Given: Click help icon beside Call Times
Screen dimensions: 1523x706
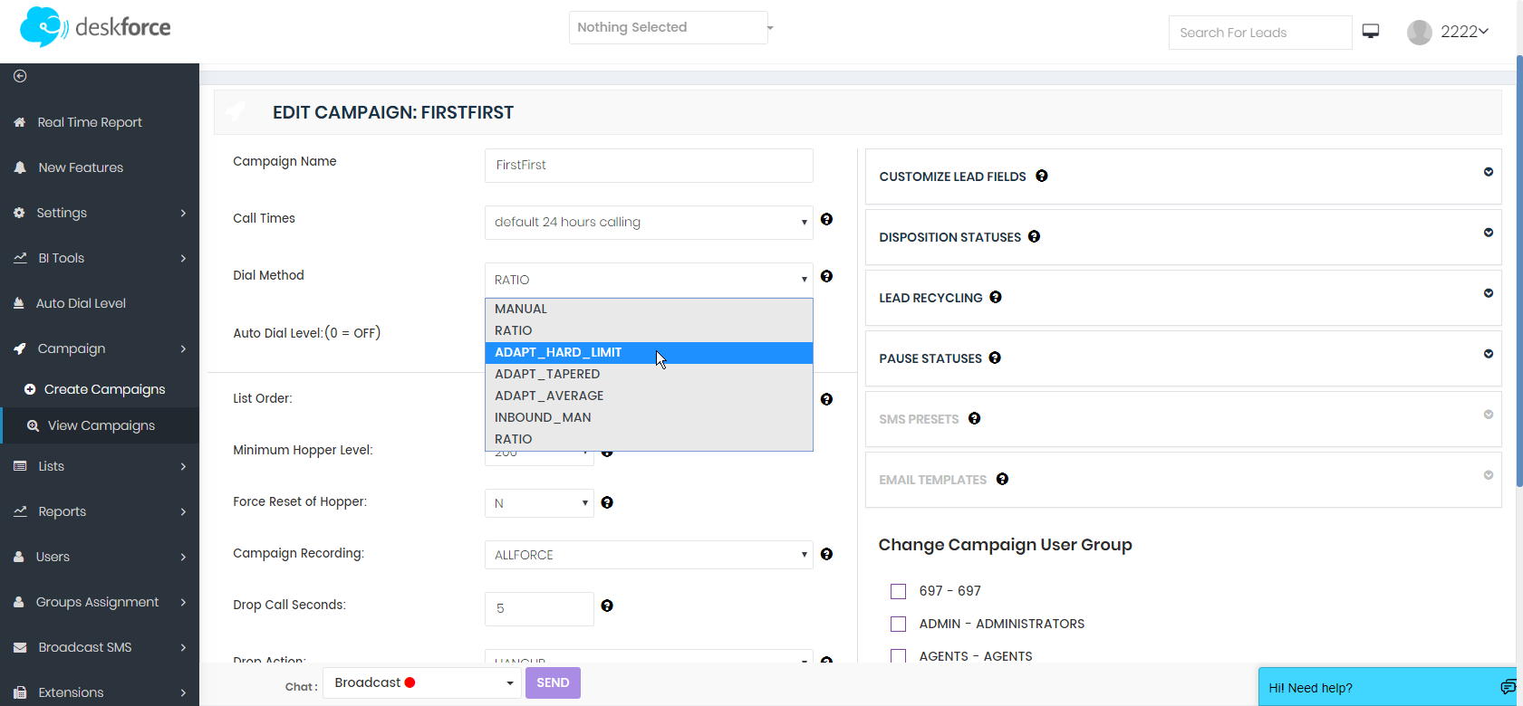Looking at the screenshot, I should (826, 219).
